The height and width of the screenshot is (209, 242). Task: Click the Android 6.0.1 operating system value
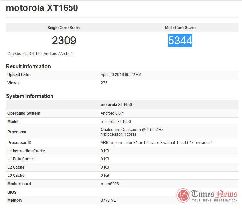tap(112, 113)
